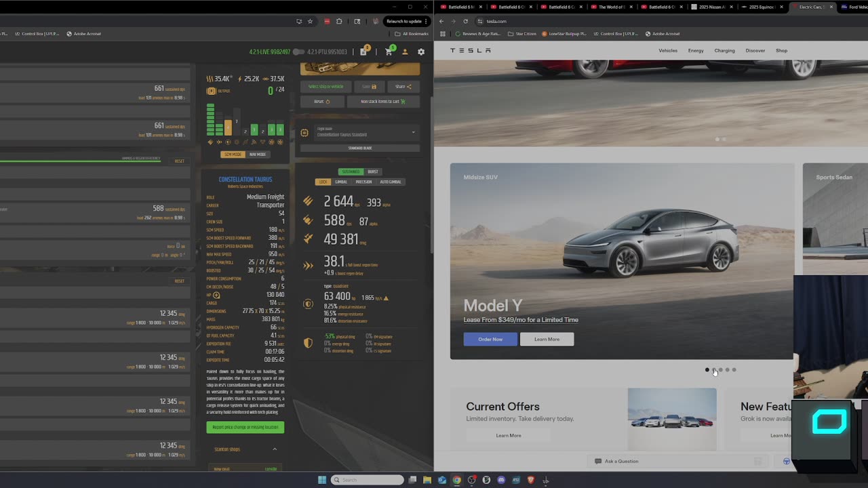Select LOCK aiming option
Image resolution: width=868 pixels, height=488 pixels.
[x=323, y=182]
